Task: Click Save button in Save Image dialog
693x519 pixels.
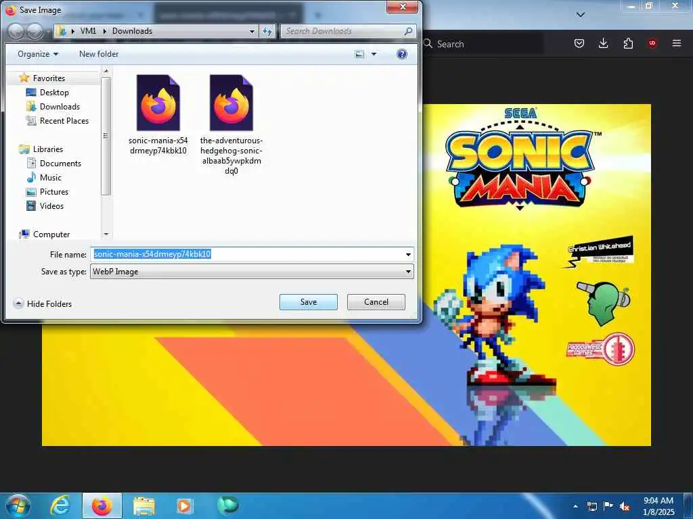Action: 308,302
